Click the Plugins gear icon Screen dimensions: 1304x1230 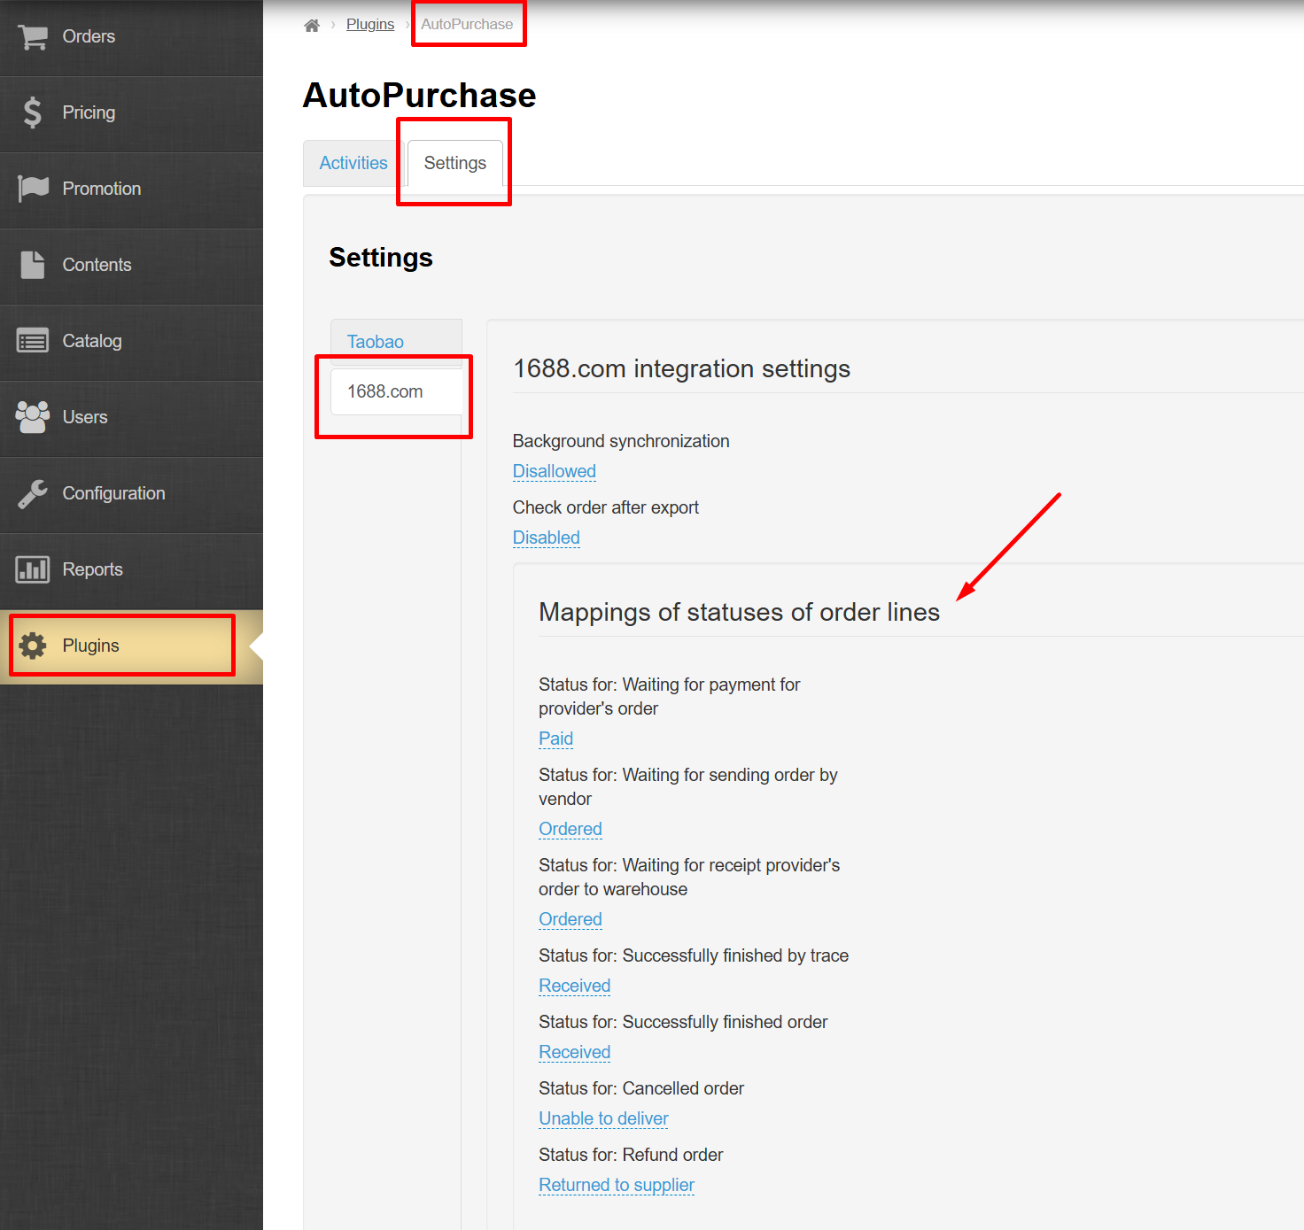(x=33, y=646)
